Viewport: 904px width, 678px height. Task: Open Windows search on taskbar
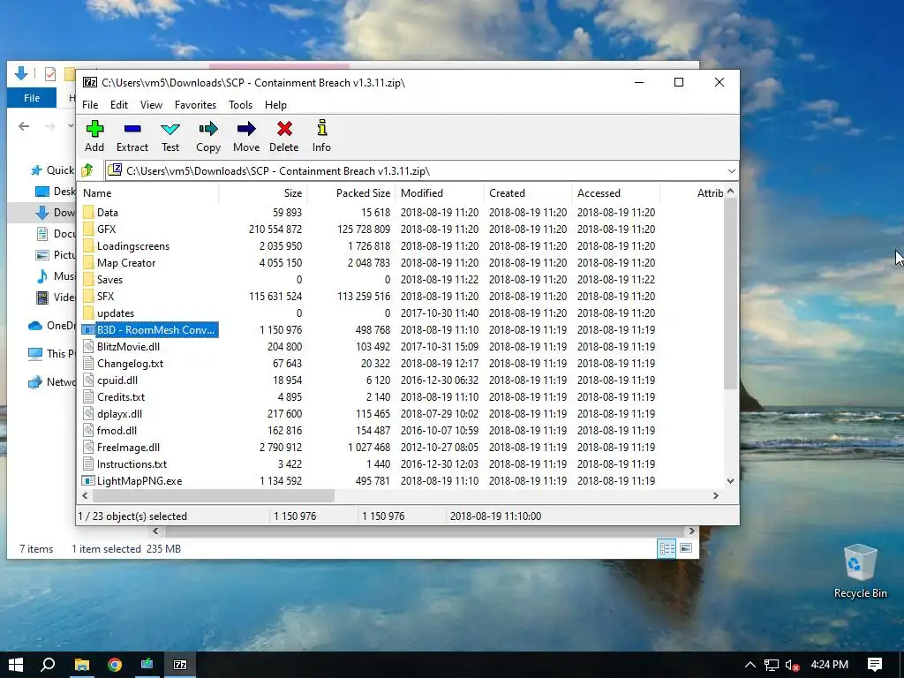pyautogui.click(x=49, y=665)
